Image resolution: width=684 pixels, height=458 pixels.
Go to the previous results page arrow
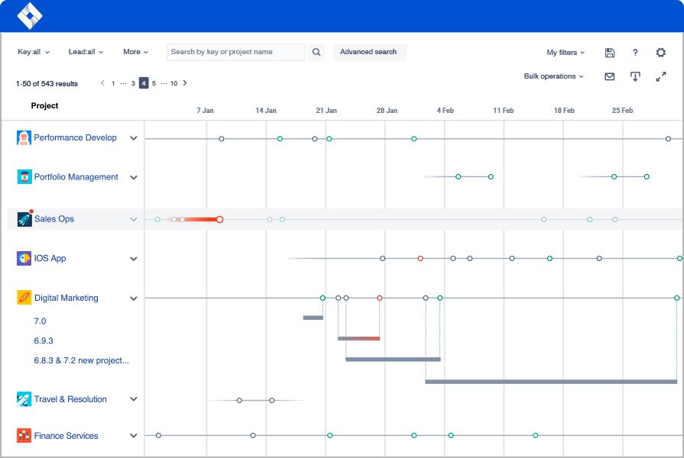tap(102, 82)
